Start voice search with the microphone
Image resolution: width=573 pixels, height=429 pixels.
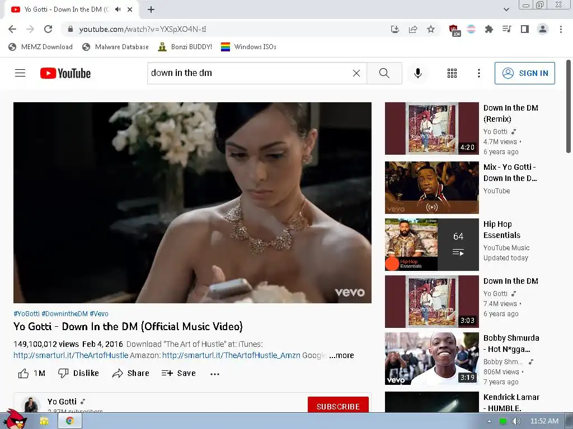[x=417, y=73]
